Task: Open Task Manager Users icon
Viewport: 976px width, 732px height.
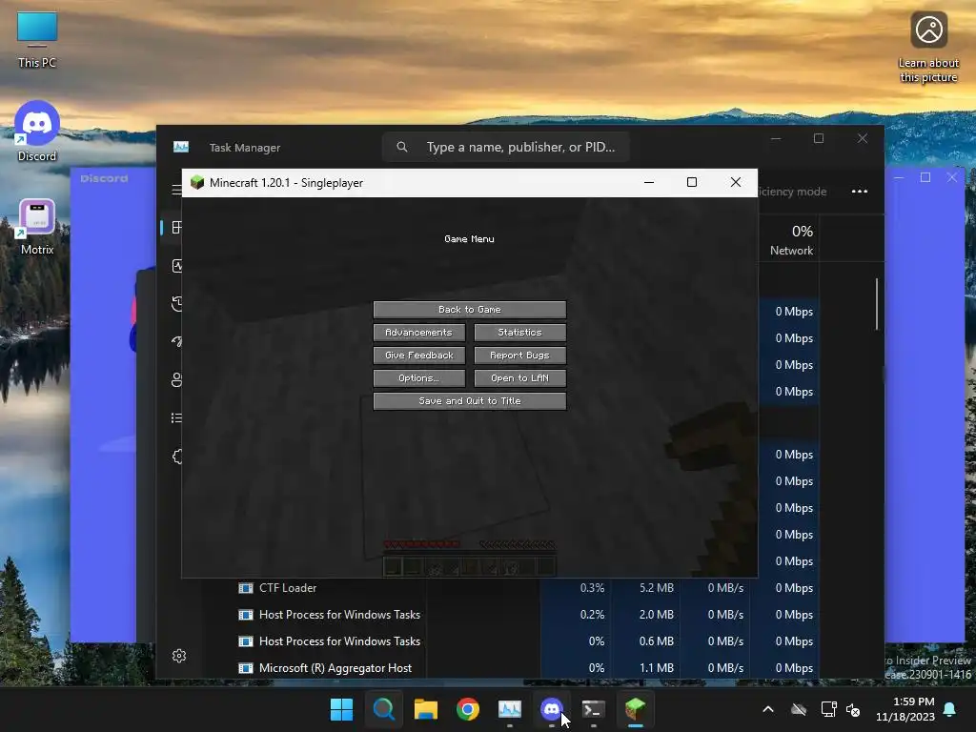Action: tap(176, 379)
